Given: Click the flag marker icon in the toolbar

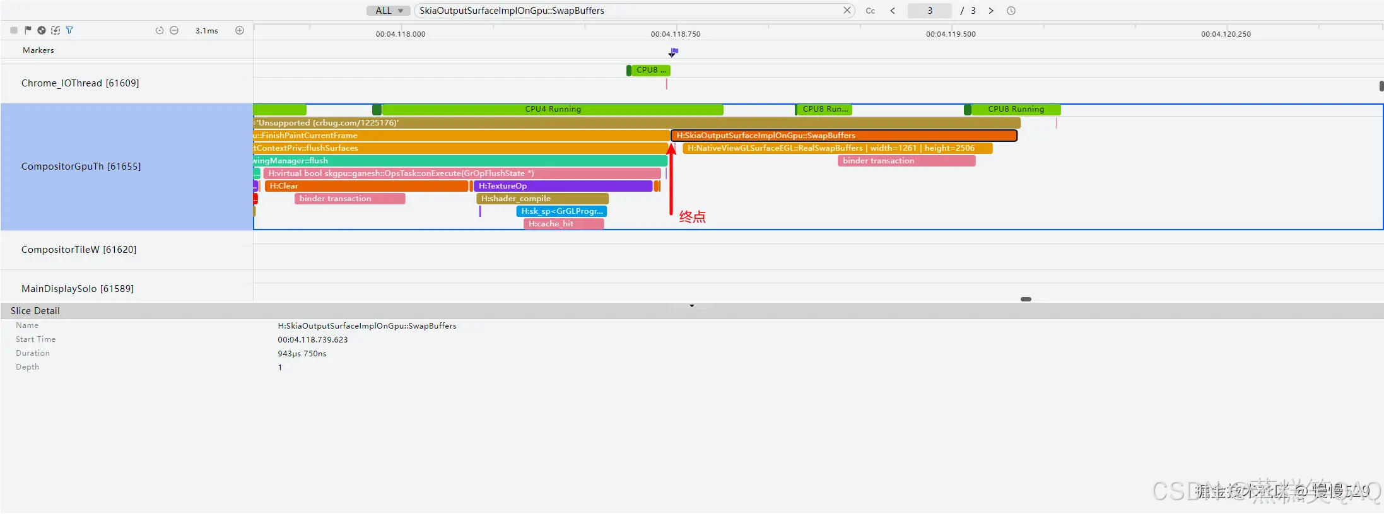Looking at the screenshot, I should tap(28, 30).
